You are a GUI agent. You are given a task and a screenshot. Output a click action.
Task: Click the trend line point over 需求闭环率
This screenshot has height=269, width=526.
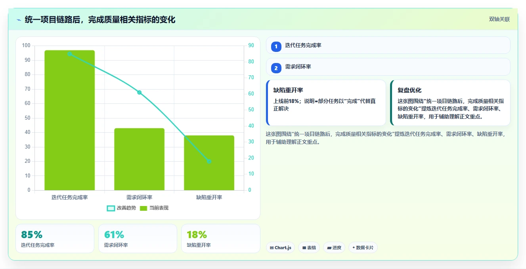tap(139, 92)
